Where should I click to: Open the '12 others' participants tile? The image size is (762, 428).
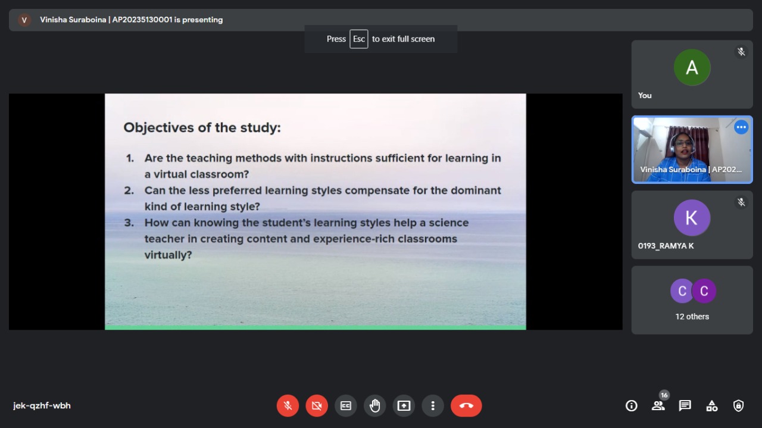point(692,300)
